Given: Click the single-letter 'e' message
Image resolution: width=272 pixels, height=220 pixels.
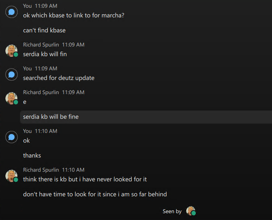Looking at the screenshot, I should tap(25, 102).
